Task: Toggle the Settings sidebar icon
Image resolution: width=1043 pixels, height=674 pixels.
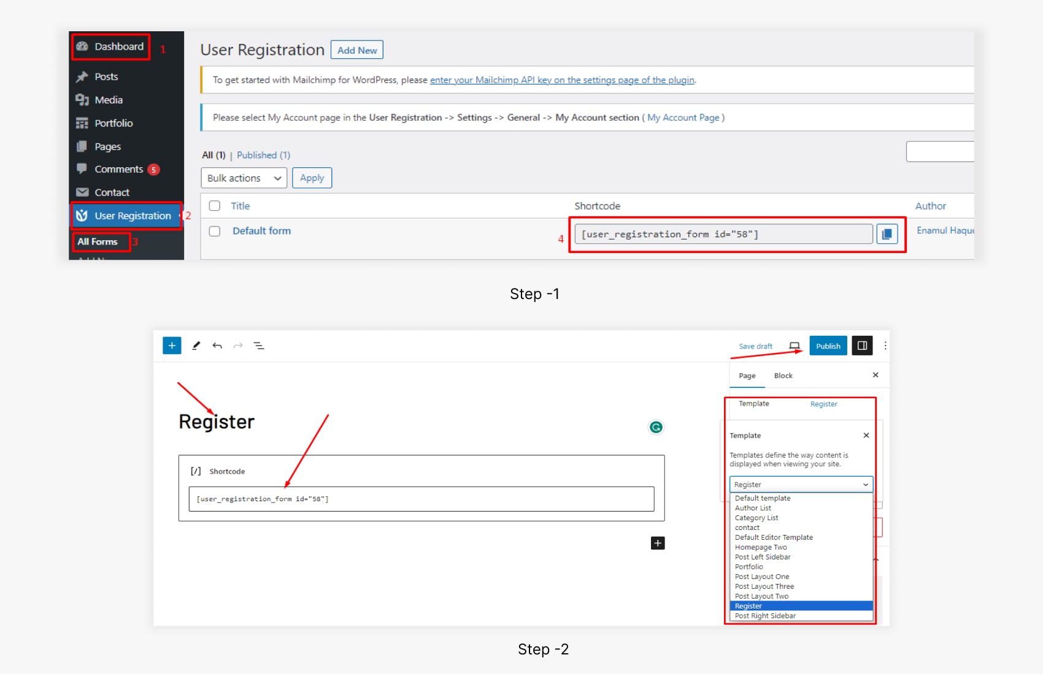Action: tap(862, 346)
